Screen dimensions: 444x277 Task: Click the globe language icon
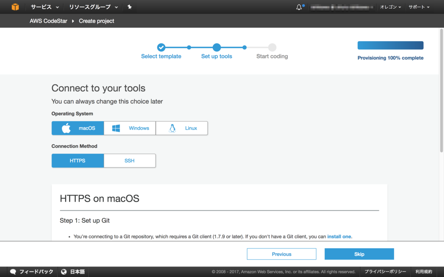click(64, 272)
